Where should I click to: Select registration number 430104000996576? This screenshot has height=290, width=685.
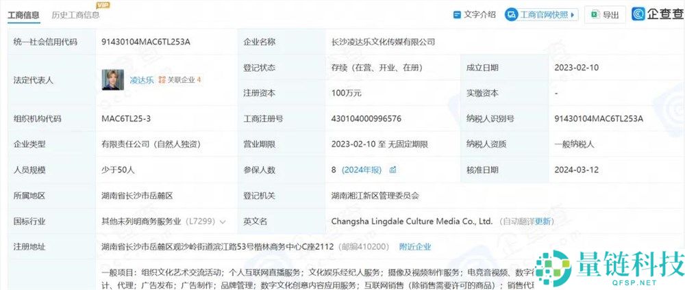[366, 119]
